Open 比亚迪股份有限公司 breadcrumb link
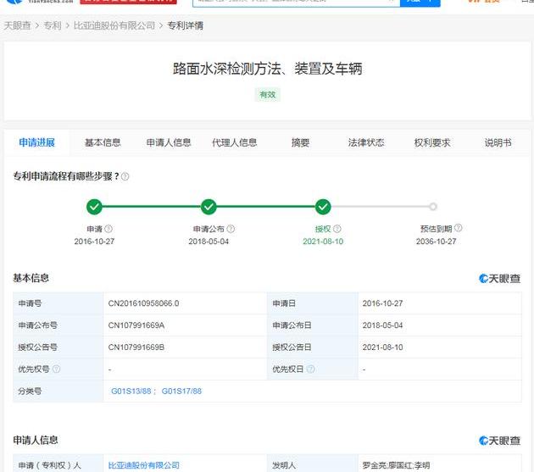 coord(114,25)
